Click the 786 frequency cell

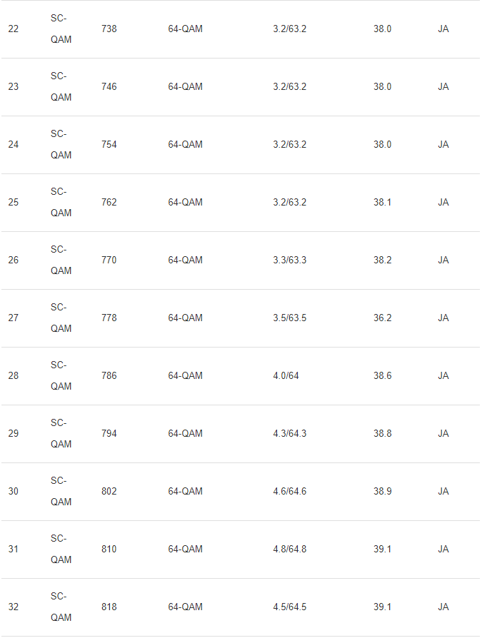(x=109, y=376)
